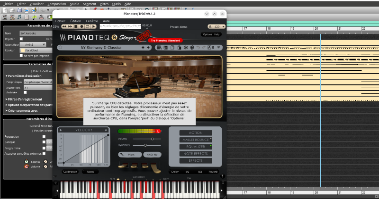Click keyboard right arrow on virtual piano
Viewport: 379px width, 199px height.
pyautogui.click(x=221, y=191)
